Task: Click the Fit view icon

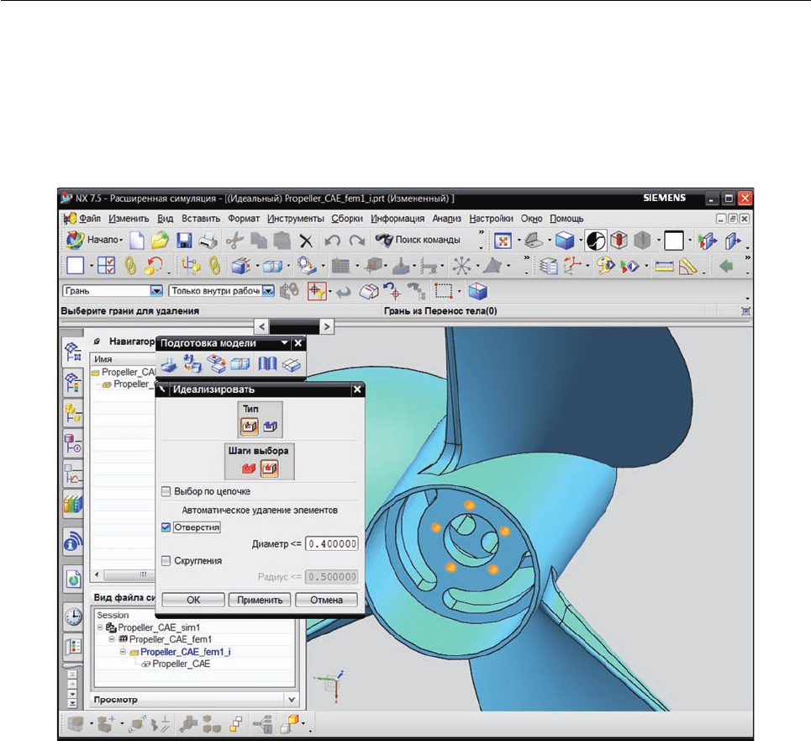Action: 503,241
